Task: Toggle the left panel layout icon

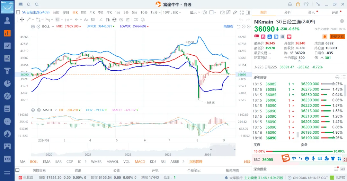Action: pyautogui.click(x=18, y=12)
